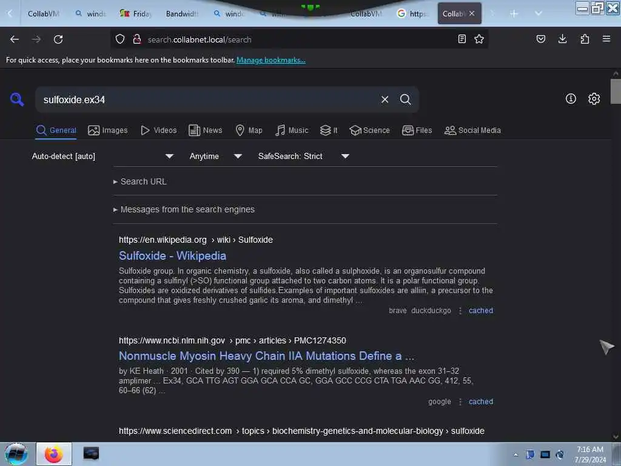Open the SafeSearch Strict dropdown
The height and width of the screenshot is (466, 621).
click(x=304, y=156)
